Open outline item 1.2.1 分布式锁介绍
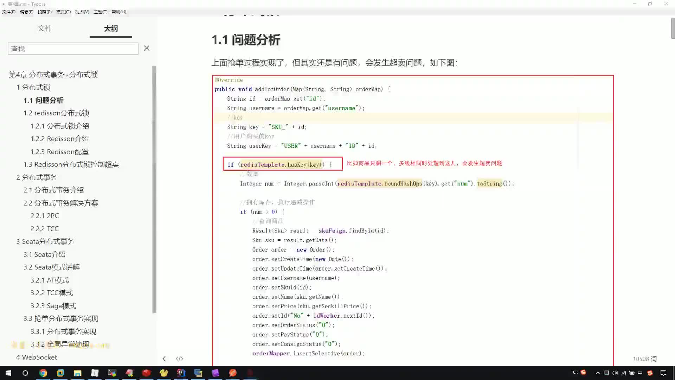Screen dimensions: 675x380 pyautogui.click(x=60, y=126)
